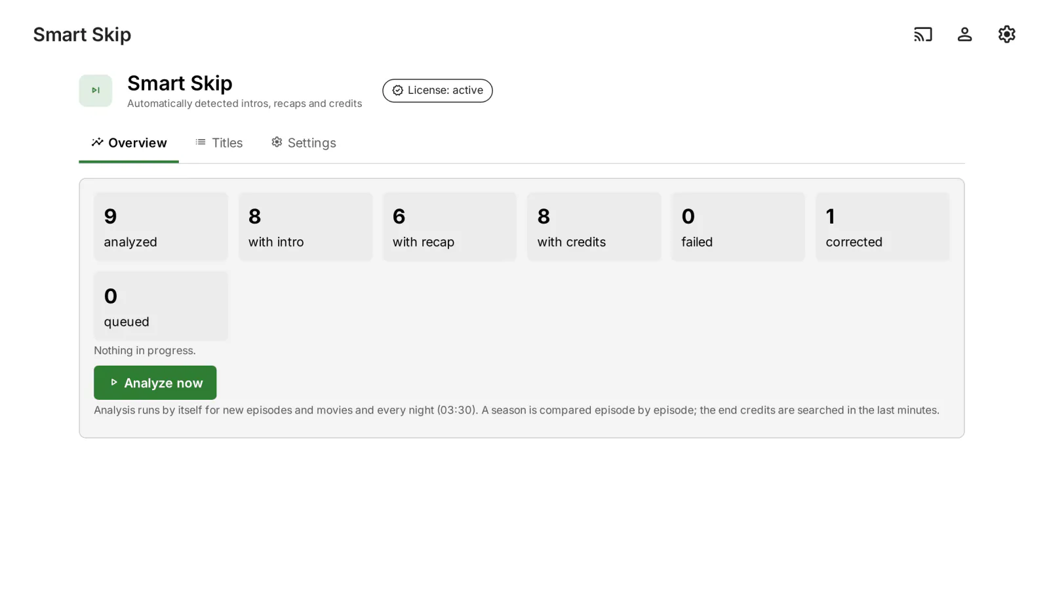Click the Overview chart icon
Screen dimensions: 1049x590
click(x=97, y=142)
